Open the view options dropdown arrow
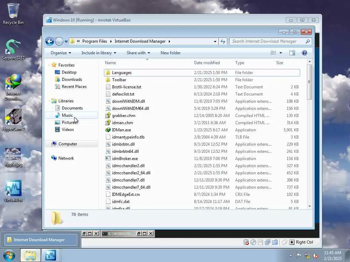The height and width of the screenshot is (262, 350). (281, 53)
